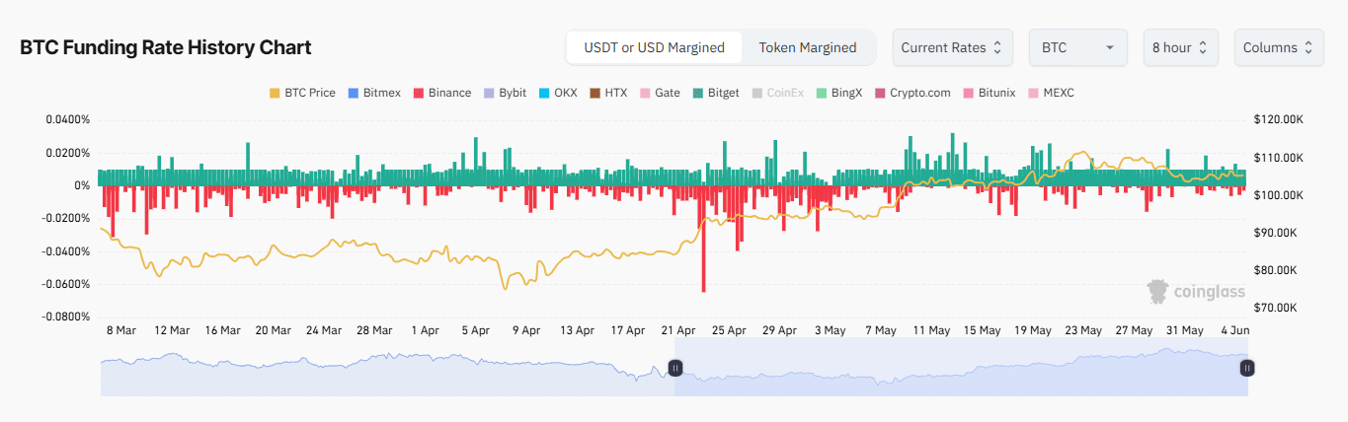
Task: Select USDT or USD Margined tab
Action: pos(655,47)
